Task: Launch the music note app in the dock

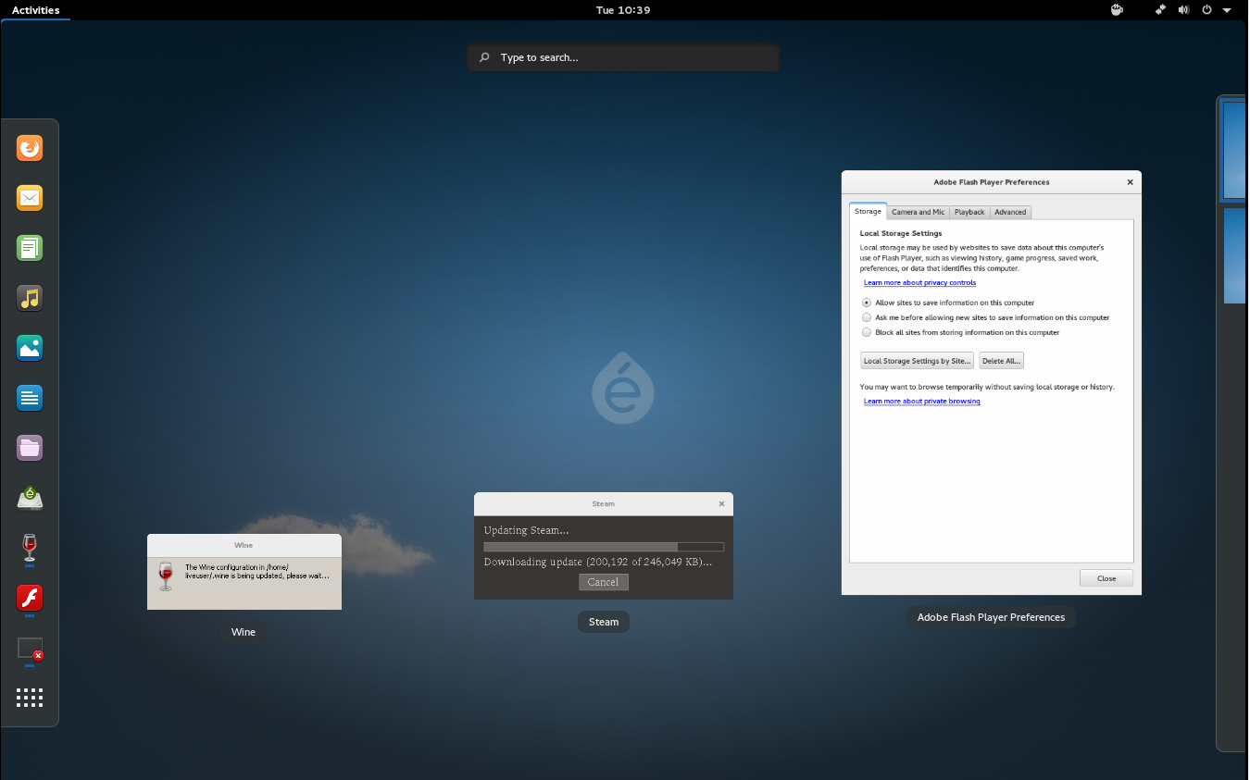Action: click(30, 298)
